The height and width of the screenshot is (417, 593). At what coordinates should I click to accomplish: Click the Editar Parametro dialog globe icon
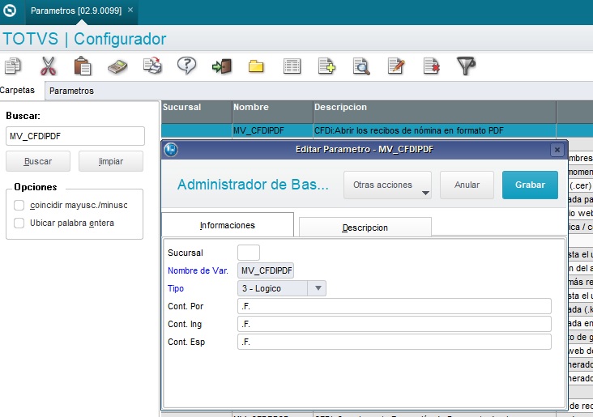(171, 149)
